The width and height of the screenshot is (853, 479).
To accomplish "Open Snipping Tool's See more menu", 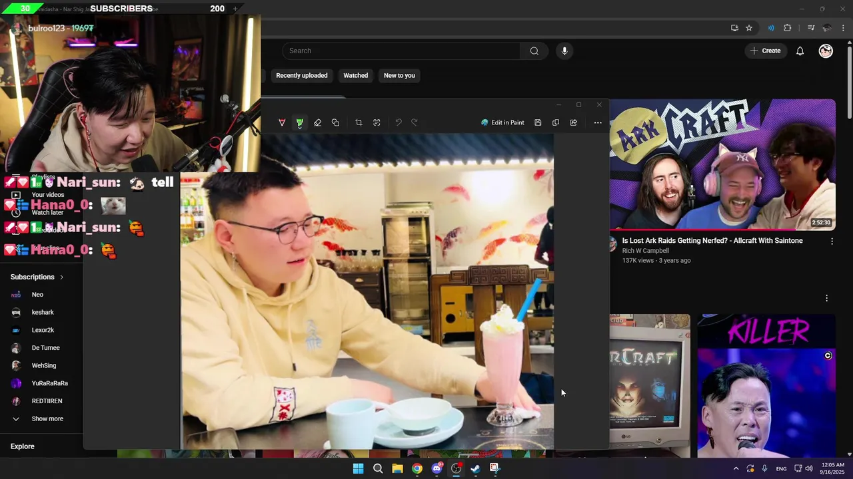I will [598, 122].
